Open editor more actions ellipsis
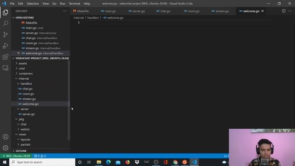The width and height of the screenshot is (295, 166). point(290,11)
